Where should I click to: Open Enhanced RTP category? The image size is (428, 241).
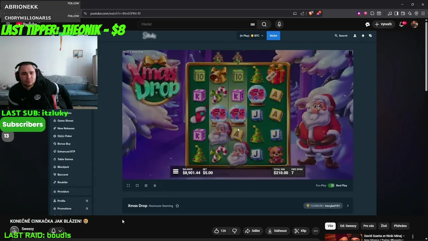66,151
